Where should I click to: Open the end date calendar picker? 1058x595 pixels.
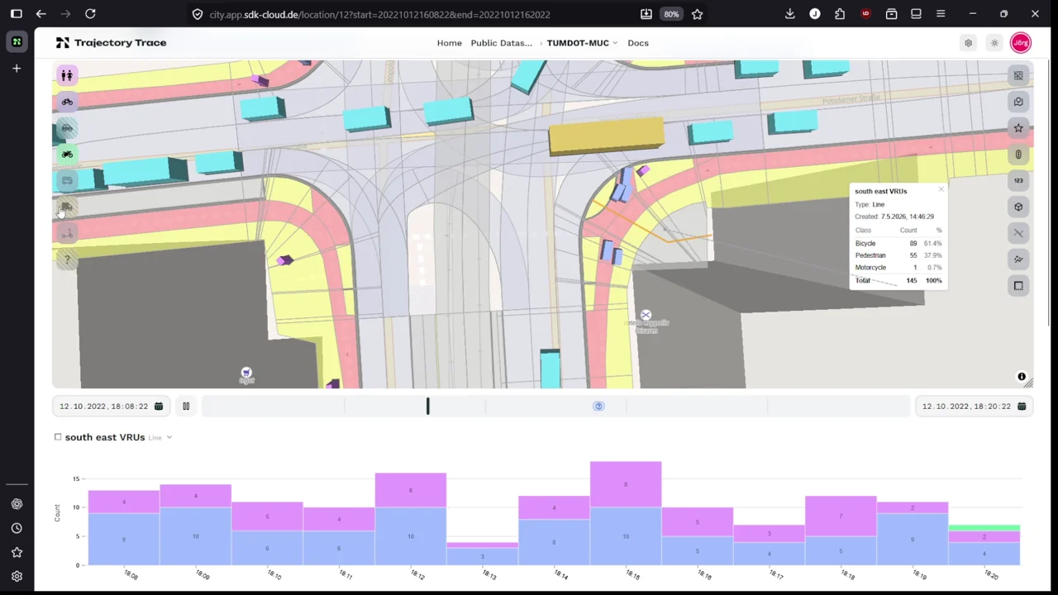pyautogui.click(x=1022, y=407)
